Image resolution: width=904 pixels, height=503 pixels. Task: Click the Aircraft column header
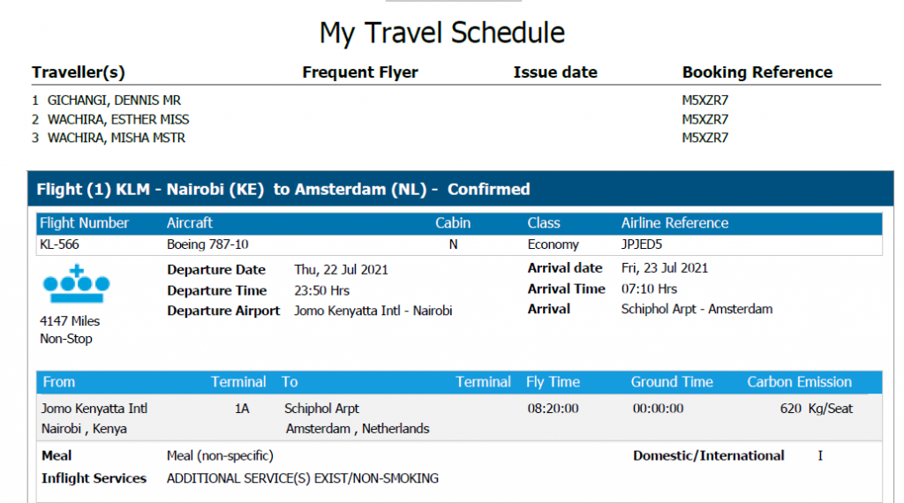190,223
